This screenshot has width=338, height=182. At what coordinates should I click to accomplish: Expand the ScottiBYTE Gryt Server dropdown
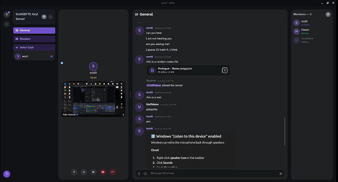click(50, 17)
